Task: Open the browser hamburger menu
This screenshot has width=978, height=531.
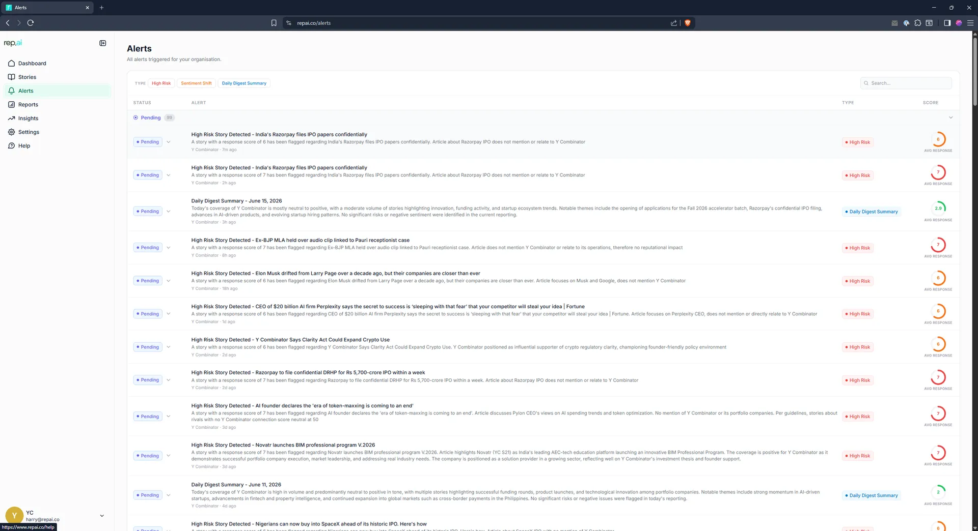Action: tap(970, 23)
